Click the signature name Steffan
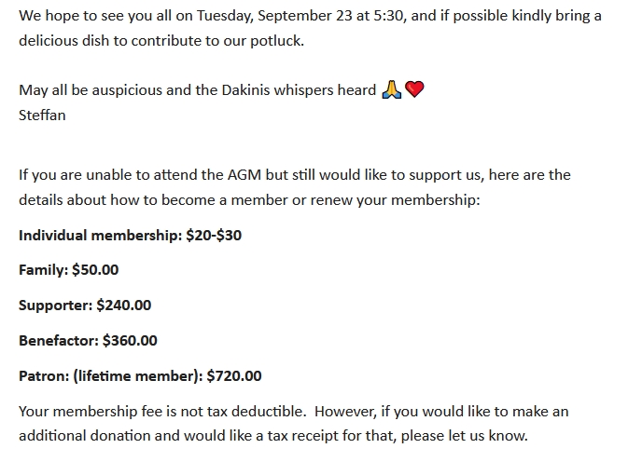This screenshot has height=462, width=642. pos(42,115)
